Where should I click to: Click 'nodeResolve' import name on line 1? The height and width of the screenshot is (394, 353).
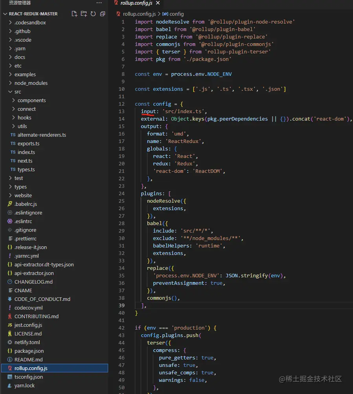[x=173, y=22]
